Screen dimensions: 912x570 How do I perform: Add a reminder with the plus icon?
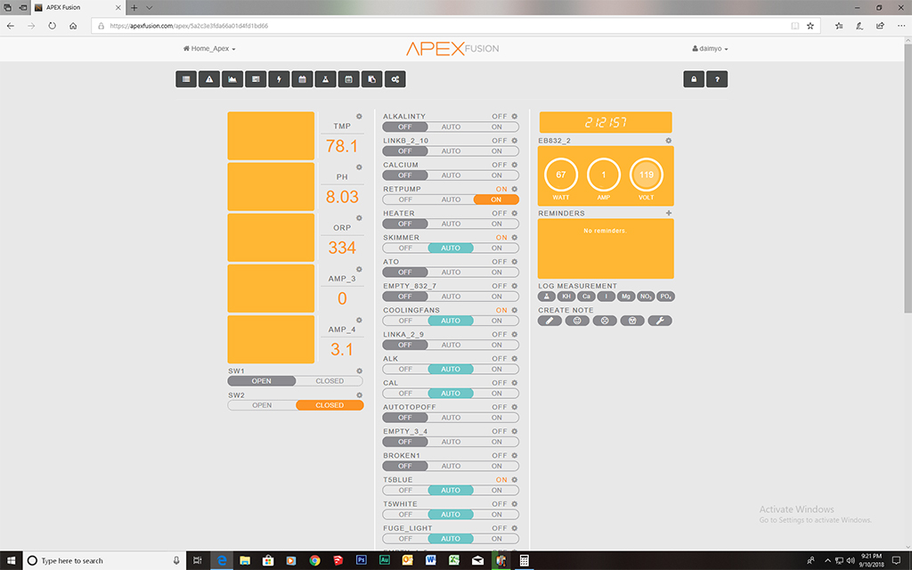pyautogui.click(x=669, y=214)
